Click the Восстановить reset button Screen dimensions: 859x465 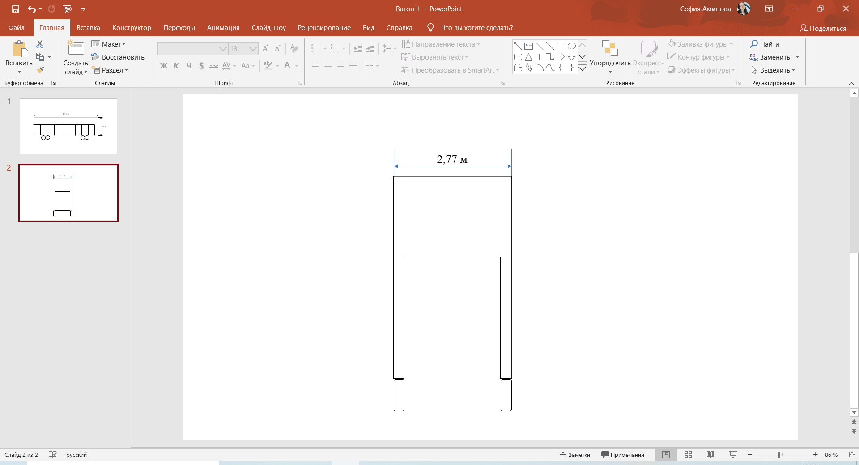pos(118,57)
